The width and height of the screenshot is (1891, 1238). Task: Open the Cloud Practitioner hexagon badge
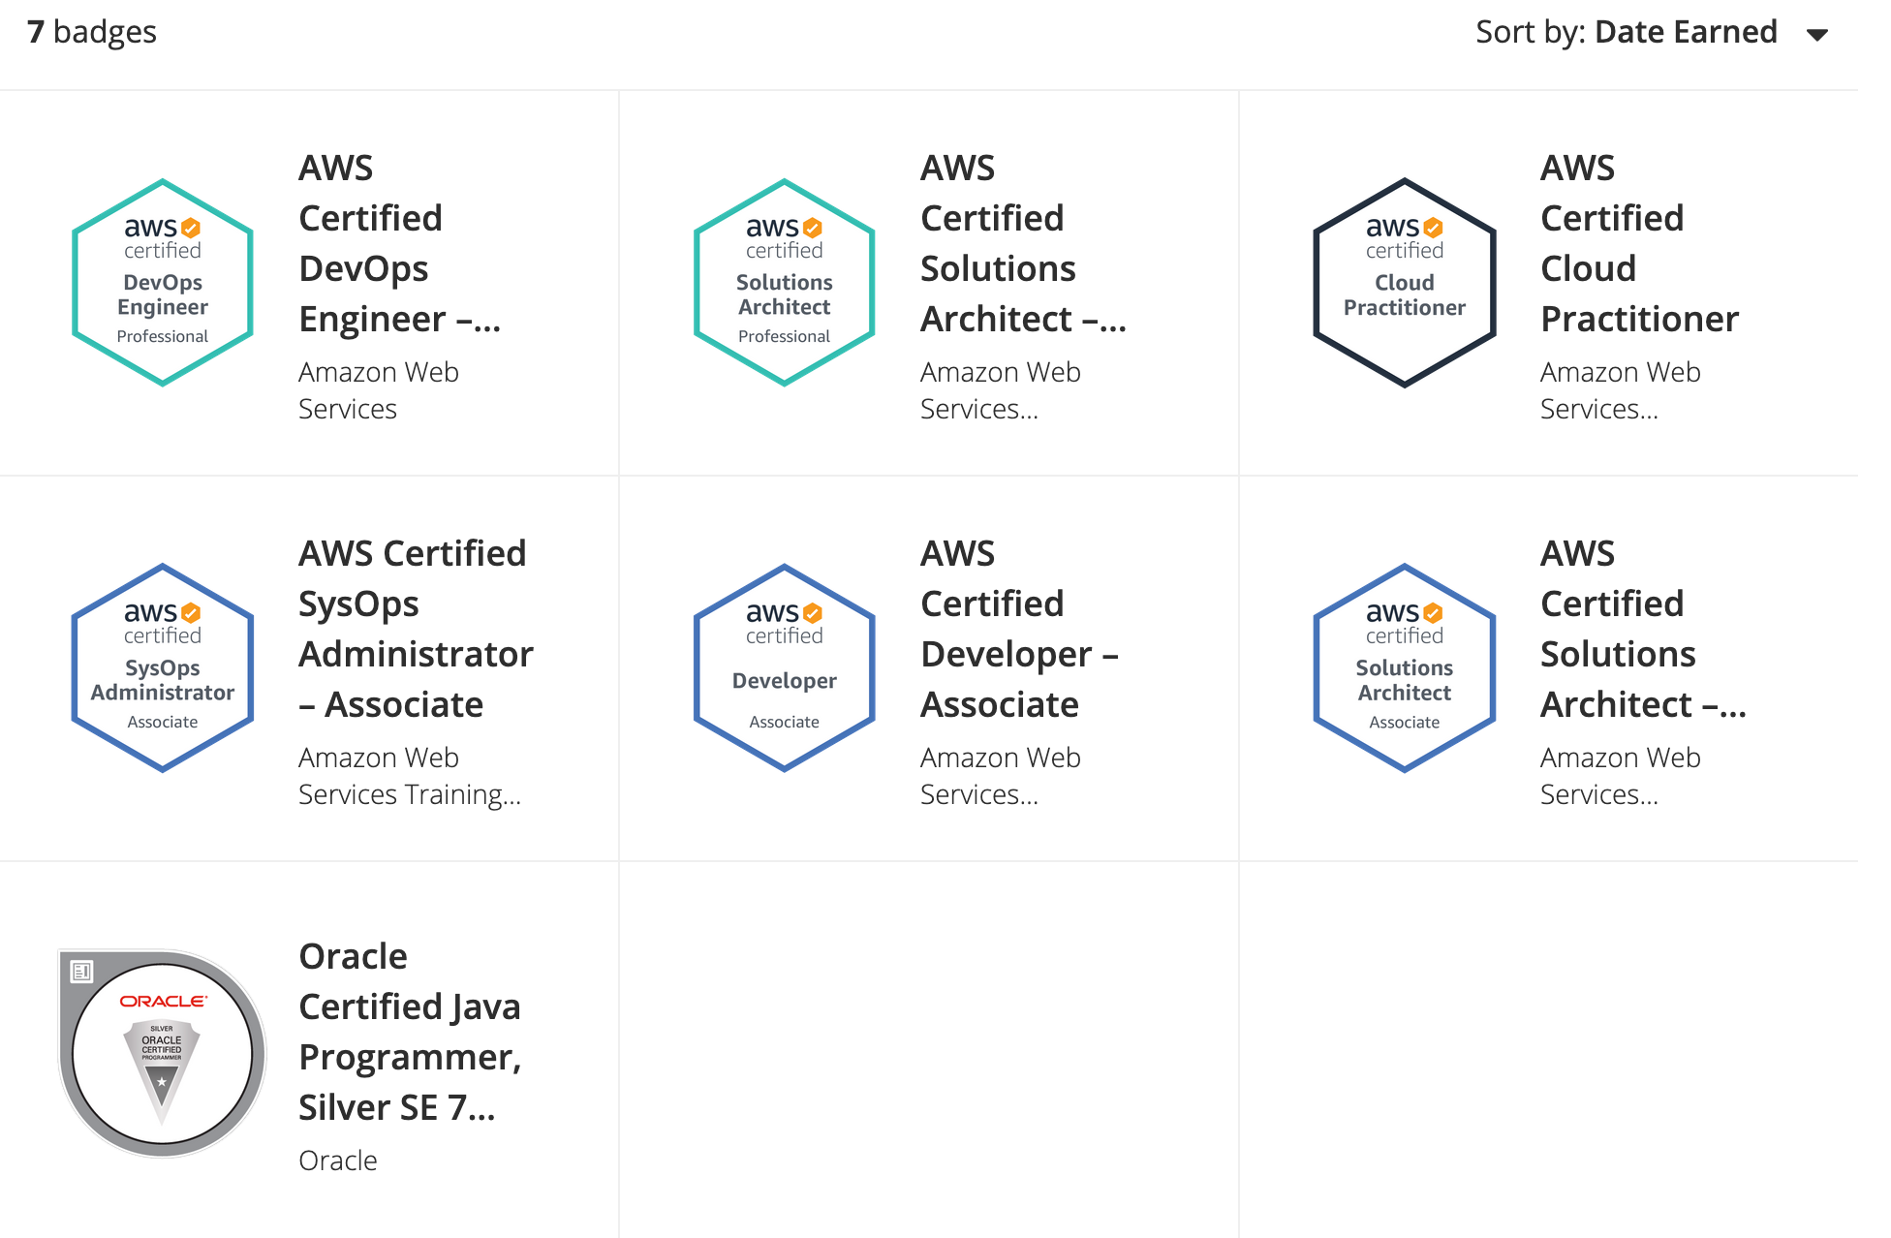(1405, 283)
